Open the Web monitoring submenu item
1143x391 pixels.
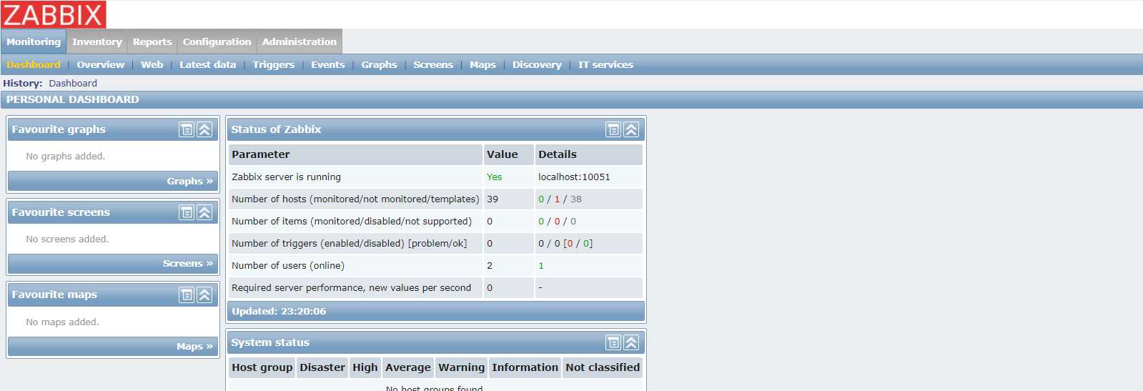click(152, 64)
